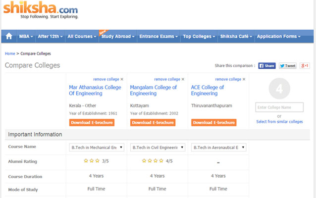Open the Study Abroad menu
Viewport: 316px width, 198px height.
pyautogui.click(x=118, y=36)
